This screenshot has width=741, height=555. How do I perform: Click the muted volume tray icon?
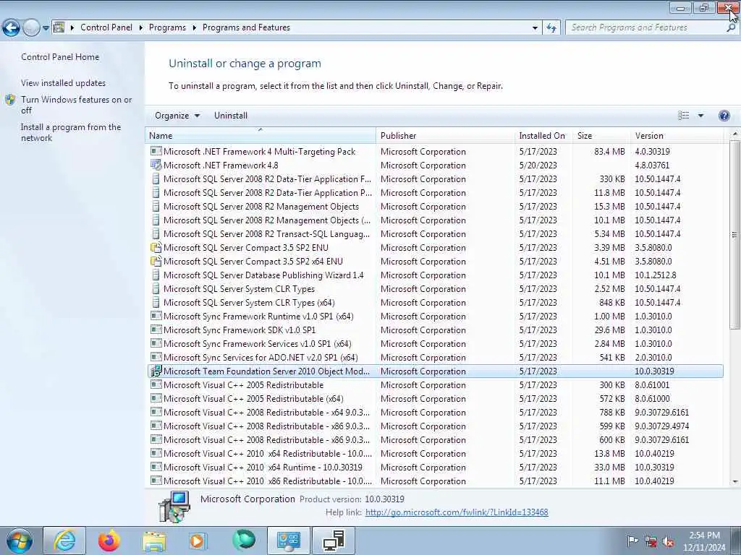[668, 542]
